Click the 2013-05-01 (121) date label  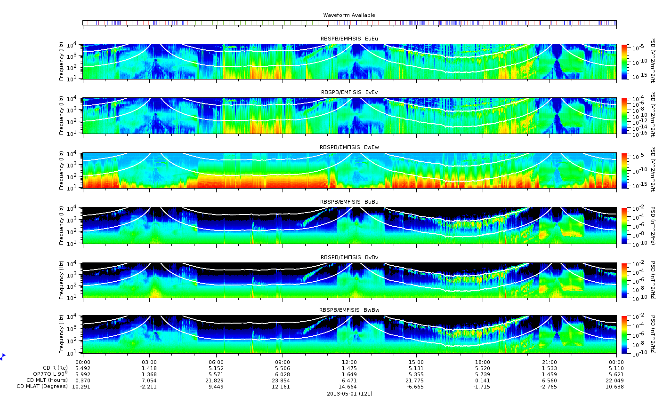(349, 394)
